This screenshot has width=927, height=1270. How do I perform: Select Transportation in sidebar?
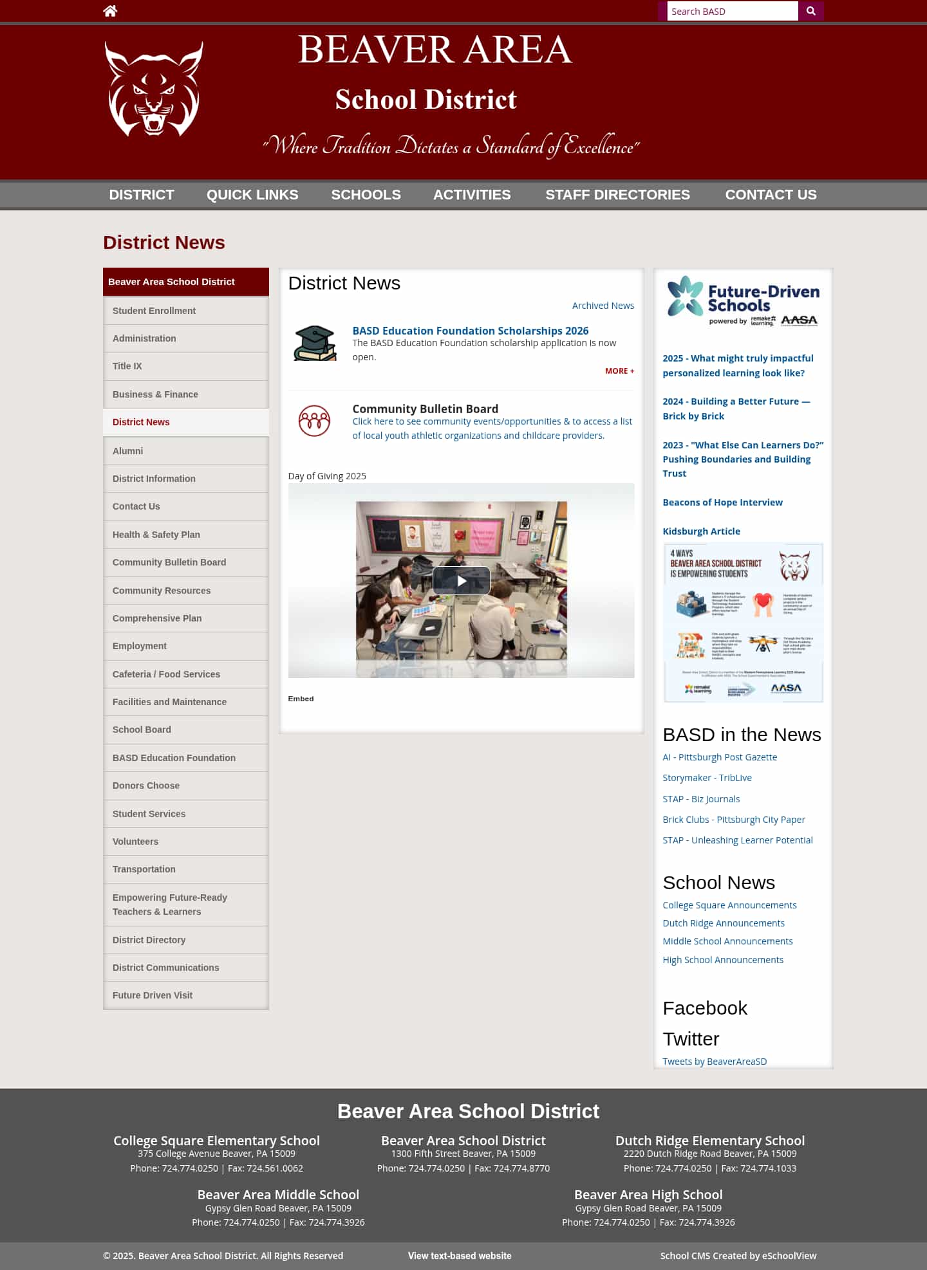coord(186,869)
